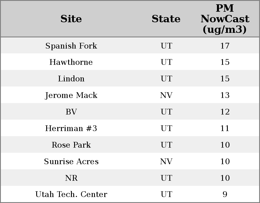Select Utah Tech. Center's PM value 9
The image size is (260, 203).
pos(225,194)
